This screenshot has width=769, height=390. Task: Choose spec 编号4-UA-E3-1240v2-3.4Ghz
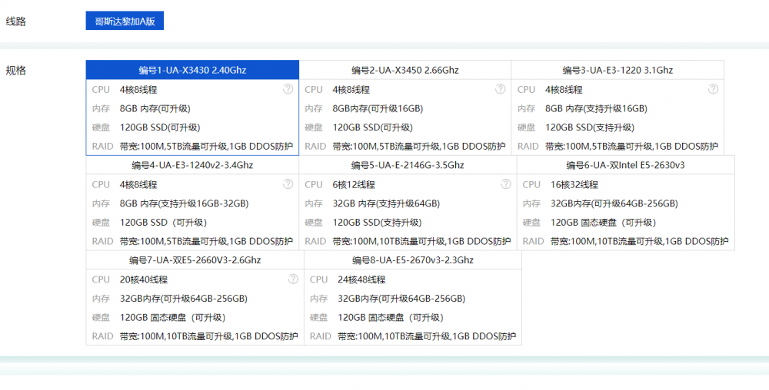192,165
